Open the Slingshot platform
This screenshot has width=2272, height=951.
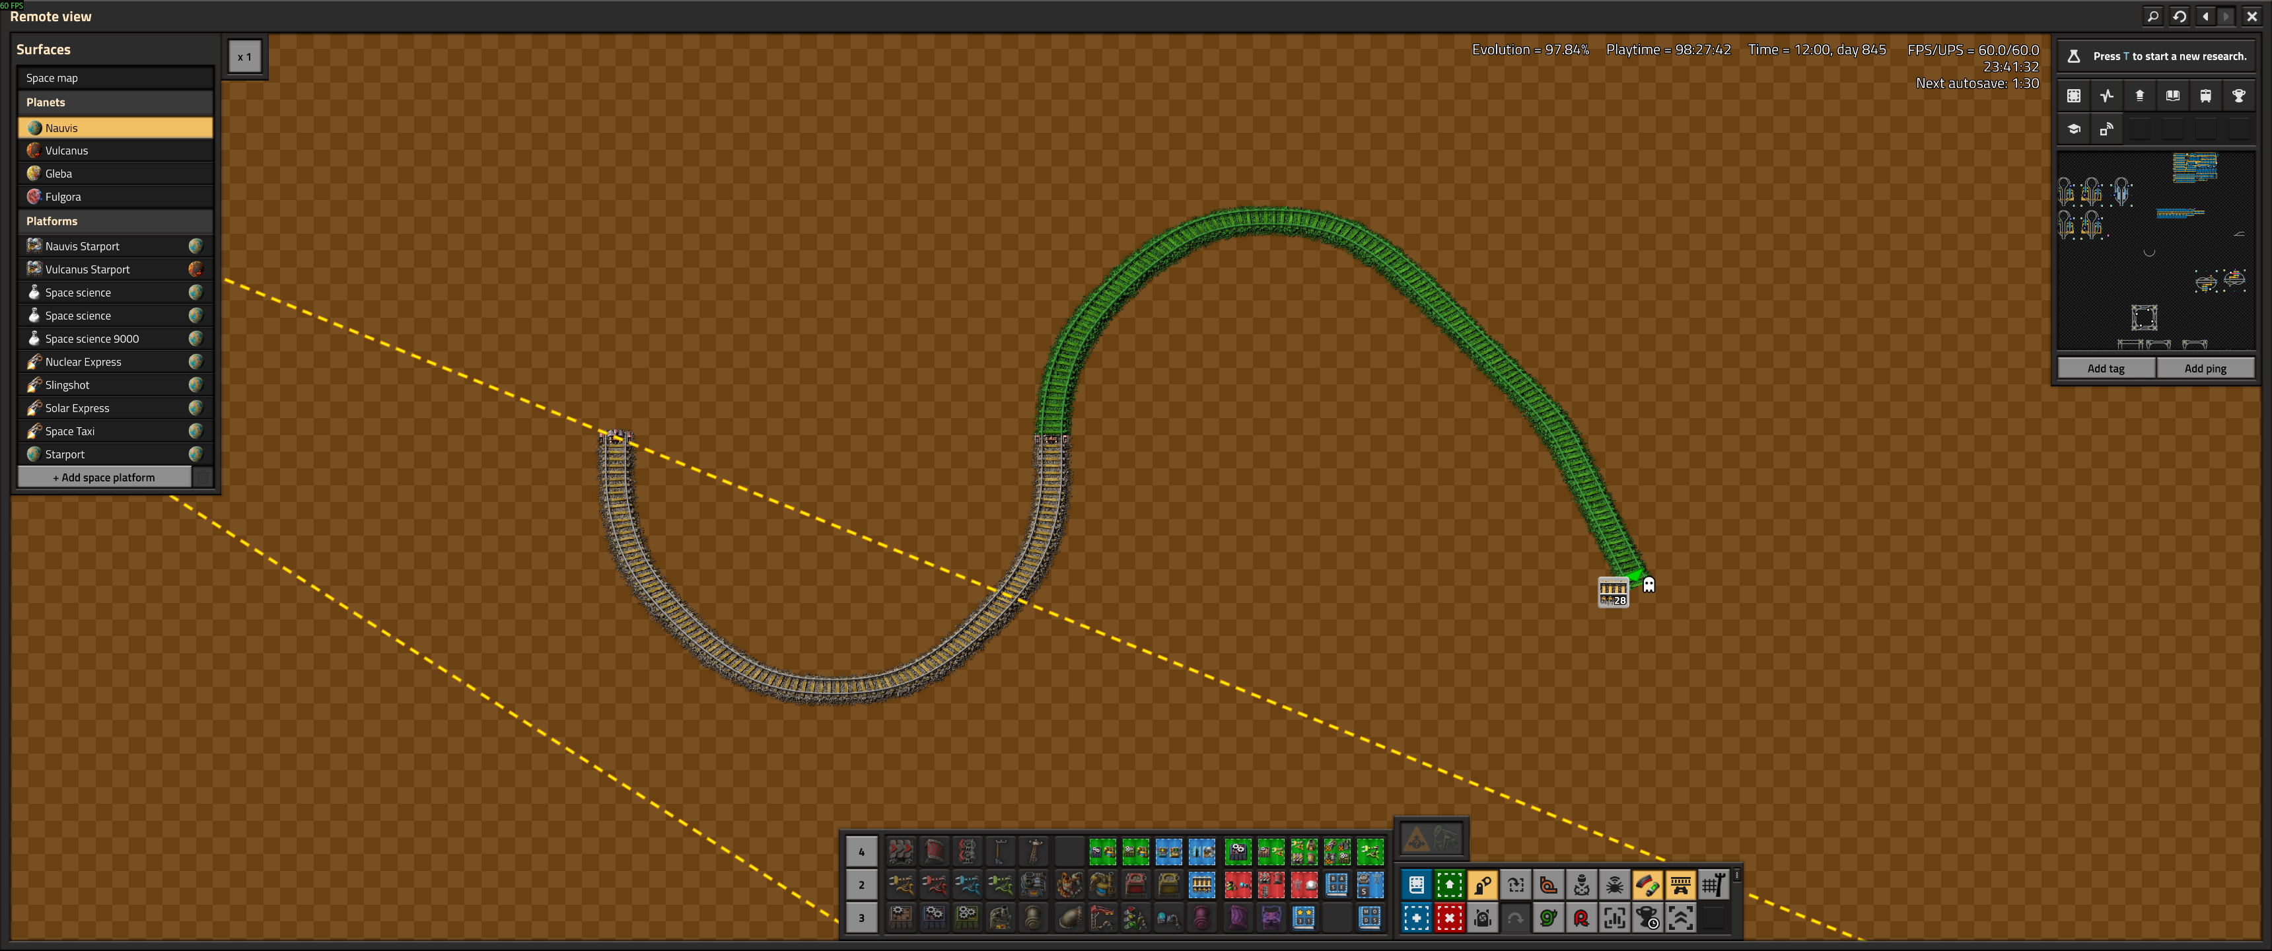coord(115,384)
